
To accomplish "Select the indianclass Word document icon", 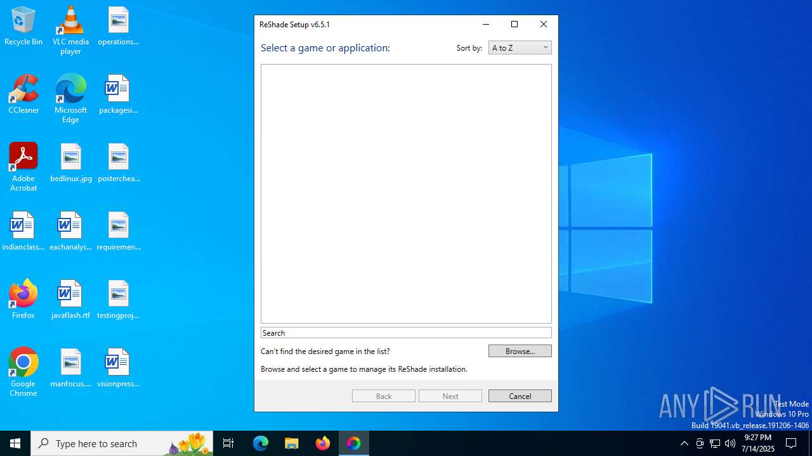I will [x=23, y=232].
